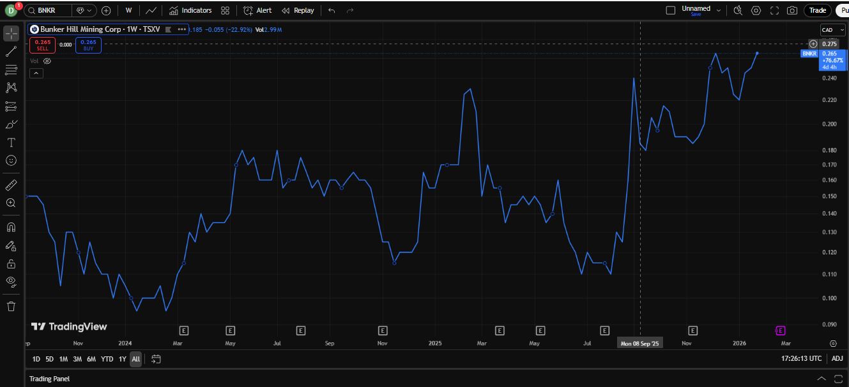Click the Save layout link under Unnamed
Screen dimensions: 849x387
pyautogui.click(x=696, y=14)
